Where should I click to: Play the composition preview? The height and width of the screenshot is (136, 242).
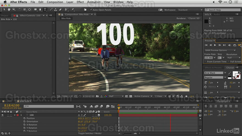pos(215,45)
